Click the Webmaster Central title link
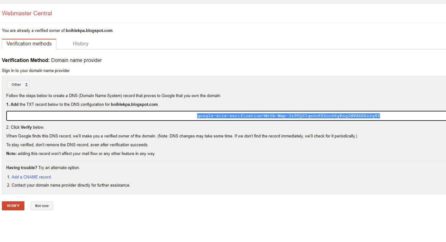This screenshot has height=242, width=446. 27,13
